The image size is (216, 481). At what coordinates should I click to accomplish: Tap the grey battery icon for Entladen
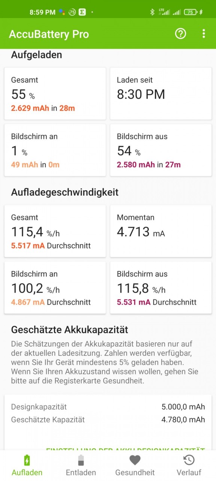tap(81, 460)
